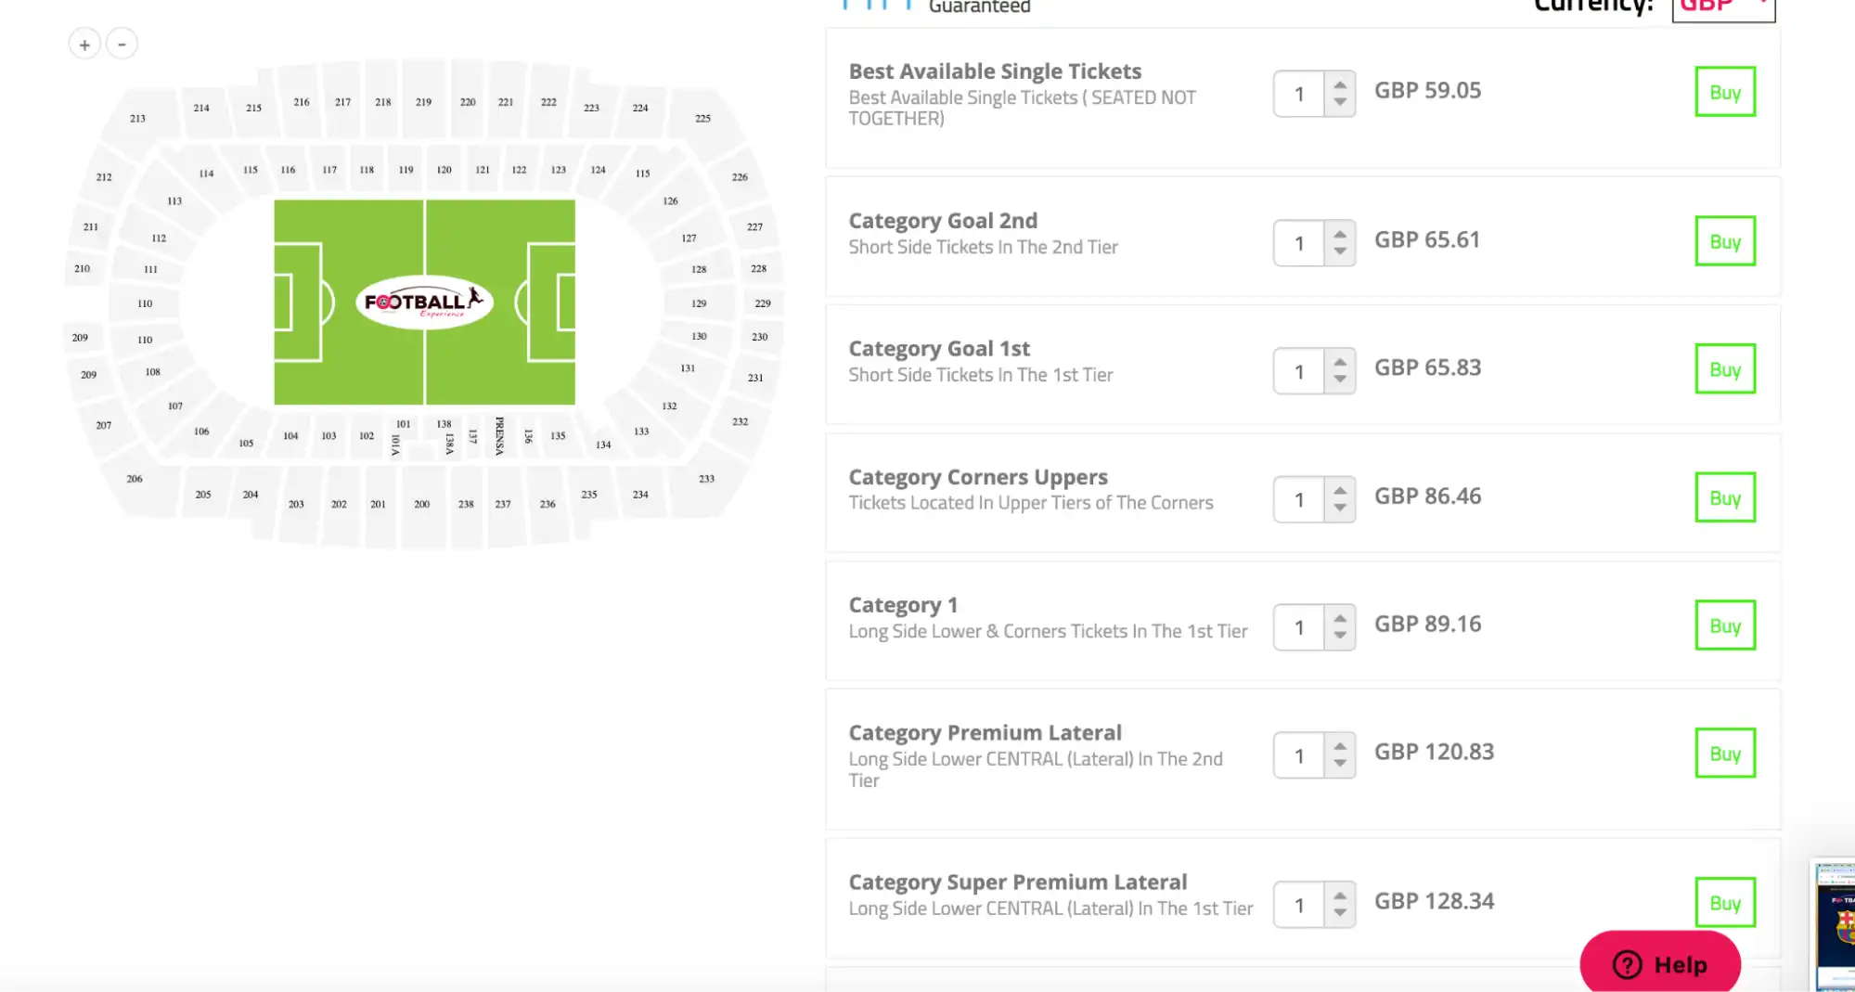Image resolution: width=1855 pixels, height=992 pixels.
Task: Buy Category Corners Uppers tickets
Action: pyautogui.click(x=1723, y=497)
